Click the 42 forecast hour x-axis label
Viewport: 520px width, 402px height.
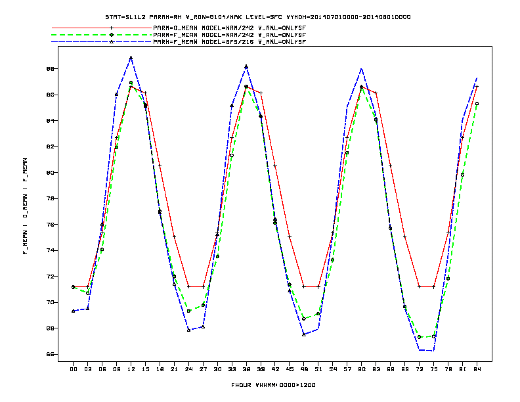coord(275,369)
